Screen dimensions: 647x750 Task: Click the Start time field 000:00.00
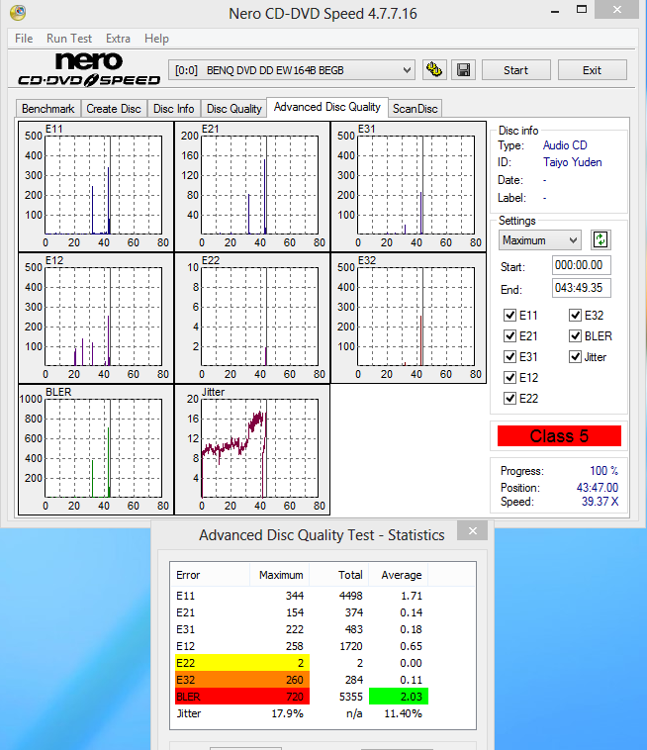point(581,265)
